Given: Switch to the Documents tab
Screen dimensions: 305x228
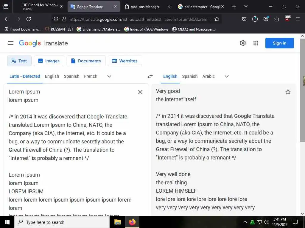Looking at the screenshot, I should point(86,61).
